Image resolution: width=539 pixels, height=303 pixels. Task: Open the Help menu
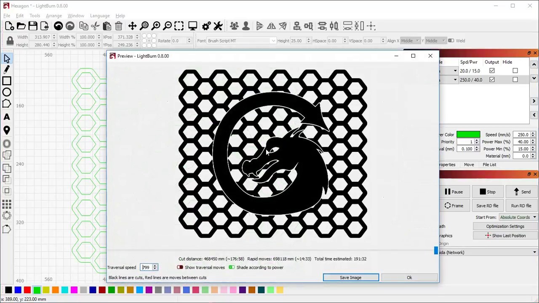click(120, 16)
